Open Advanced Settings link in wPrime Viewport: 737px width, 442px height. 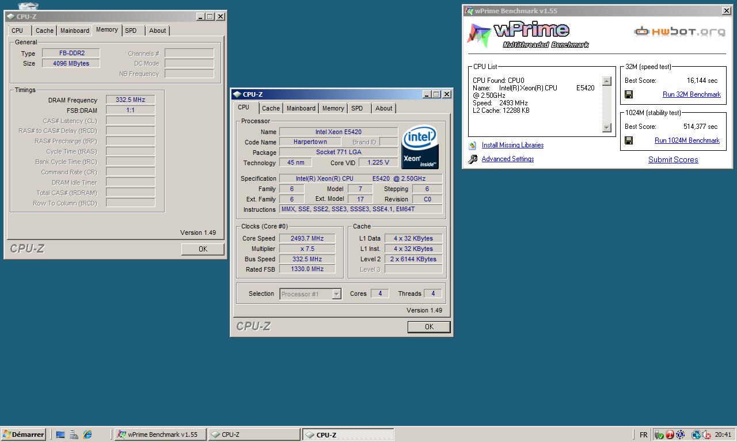[508, 159]
